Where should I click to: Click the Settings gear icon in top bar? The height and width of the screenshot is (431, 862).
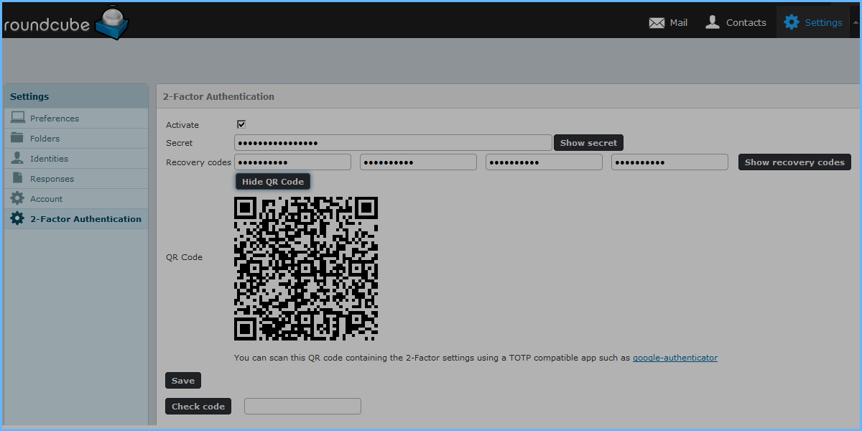pyautogui.click(x=792, y=22)
